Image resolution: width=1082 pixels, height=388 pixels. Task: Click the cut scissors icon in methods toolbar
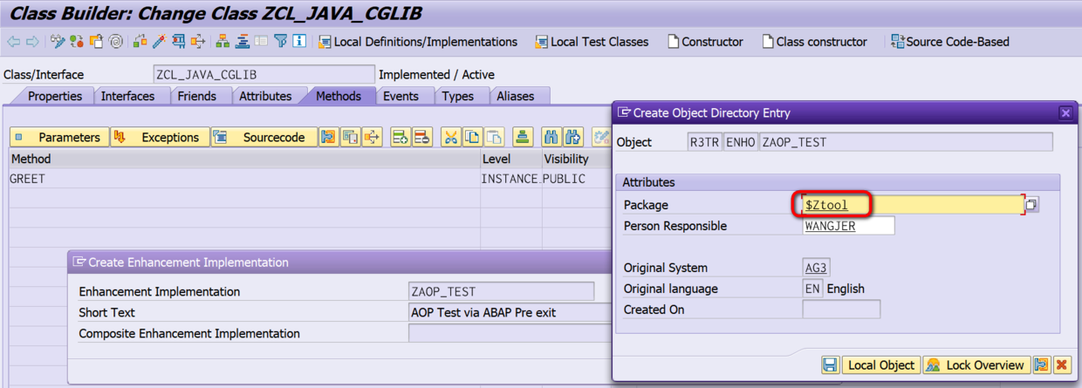click(x=450, y=137)
